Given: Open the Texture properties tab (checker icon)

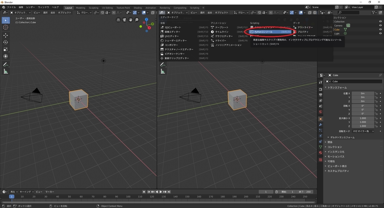Looking at the screenshot, I should coord(320,160).
